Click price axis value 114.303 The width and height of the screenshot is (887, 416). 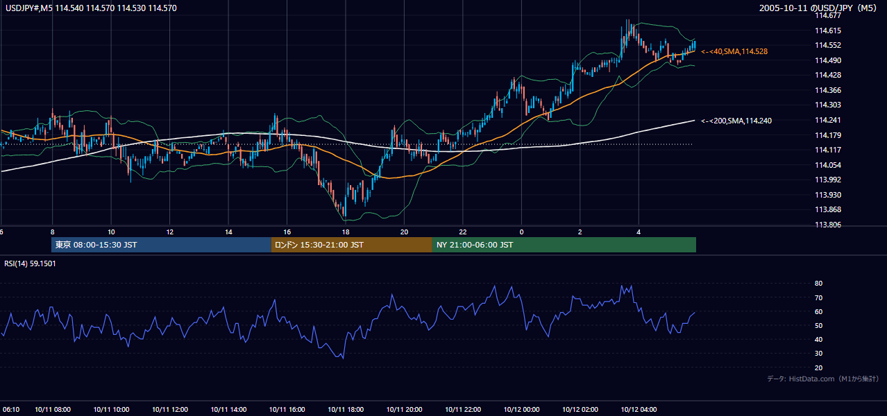(x=828, y=105)
